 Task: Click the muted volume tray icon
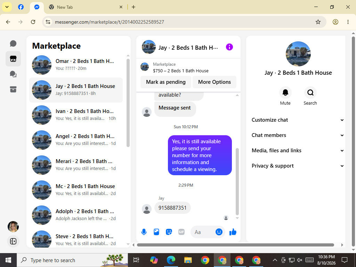300,260
